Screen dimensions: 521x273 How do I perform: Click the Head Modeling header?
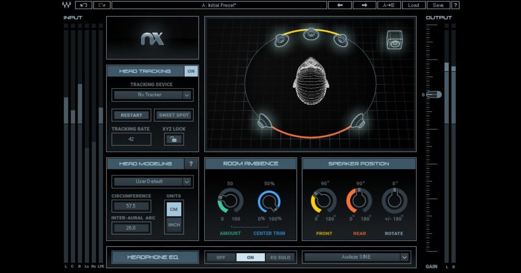[145, 164]
